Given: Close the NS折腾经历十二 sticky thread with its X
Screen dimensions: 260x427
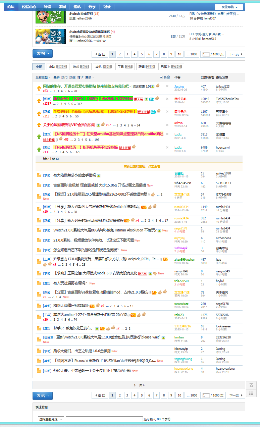Looking at the screenshot, I should 167,135.
